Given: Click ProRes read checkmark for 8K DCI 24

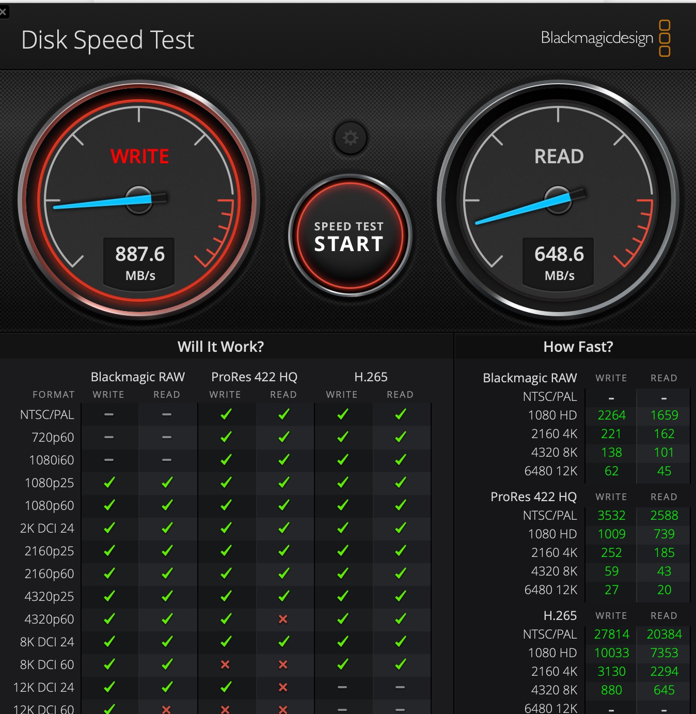Looking at the screenshot, I should point(283,642).
